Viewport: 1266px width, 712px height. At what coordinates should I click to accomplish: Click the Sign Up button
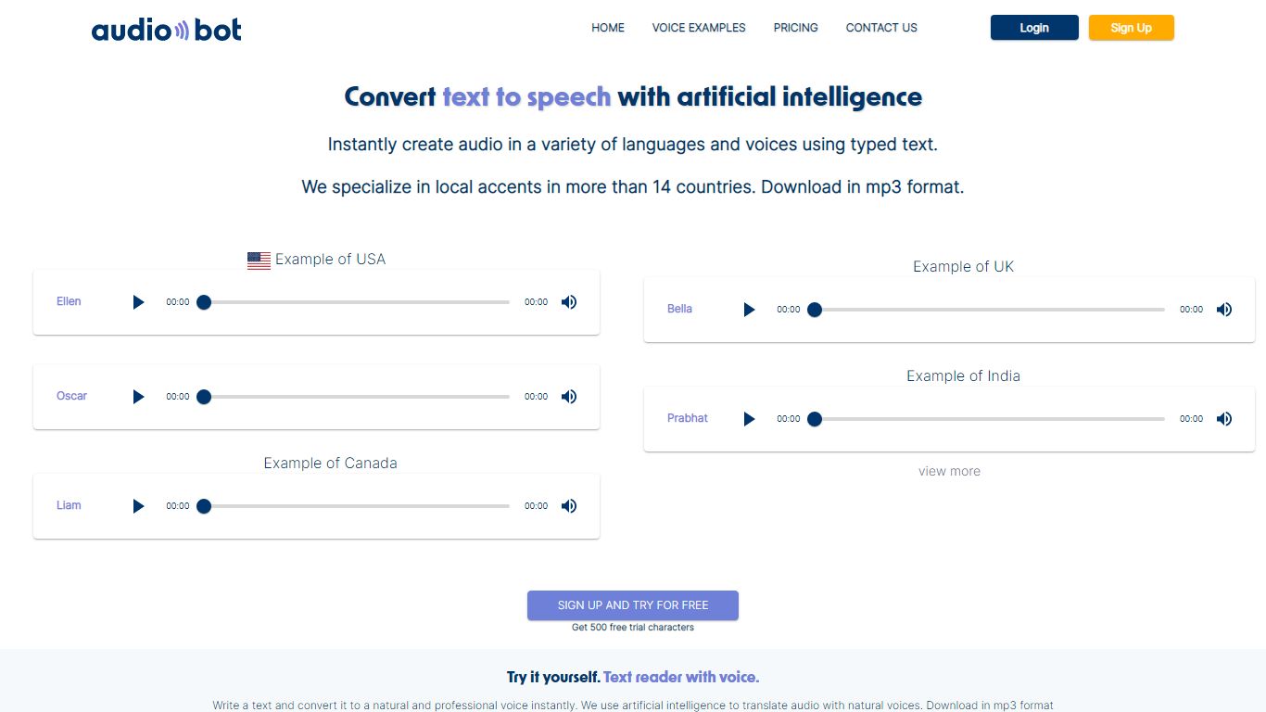(1131, 27)
